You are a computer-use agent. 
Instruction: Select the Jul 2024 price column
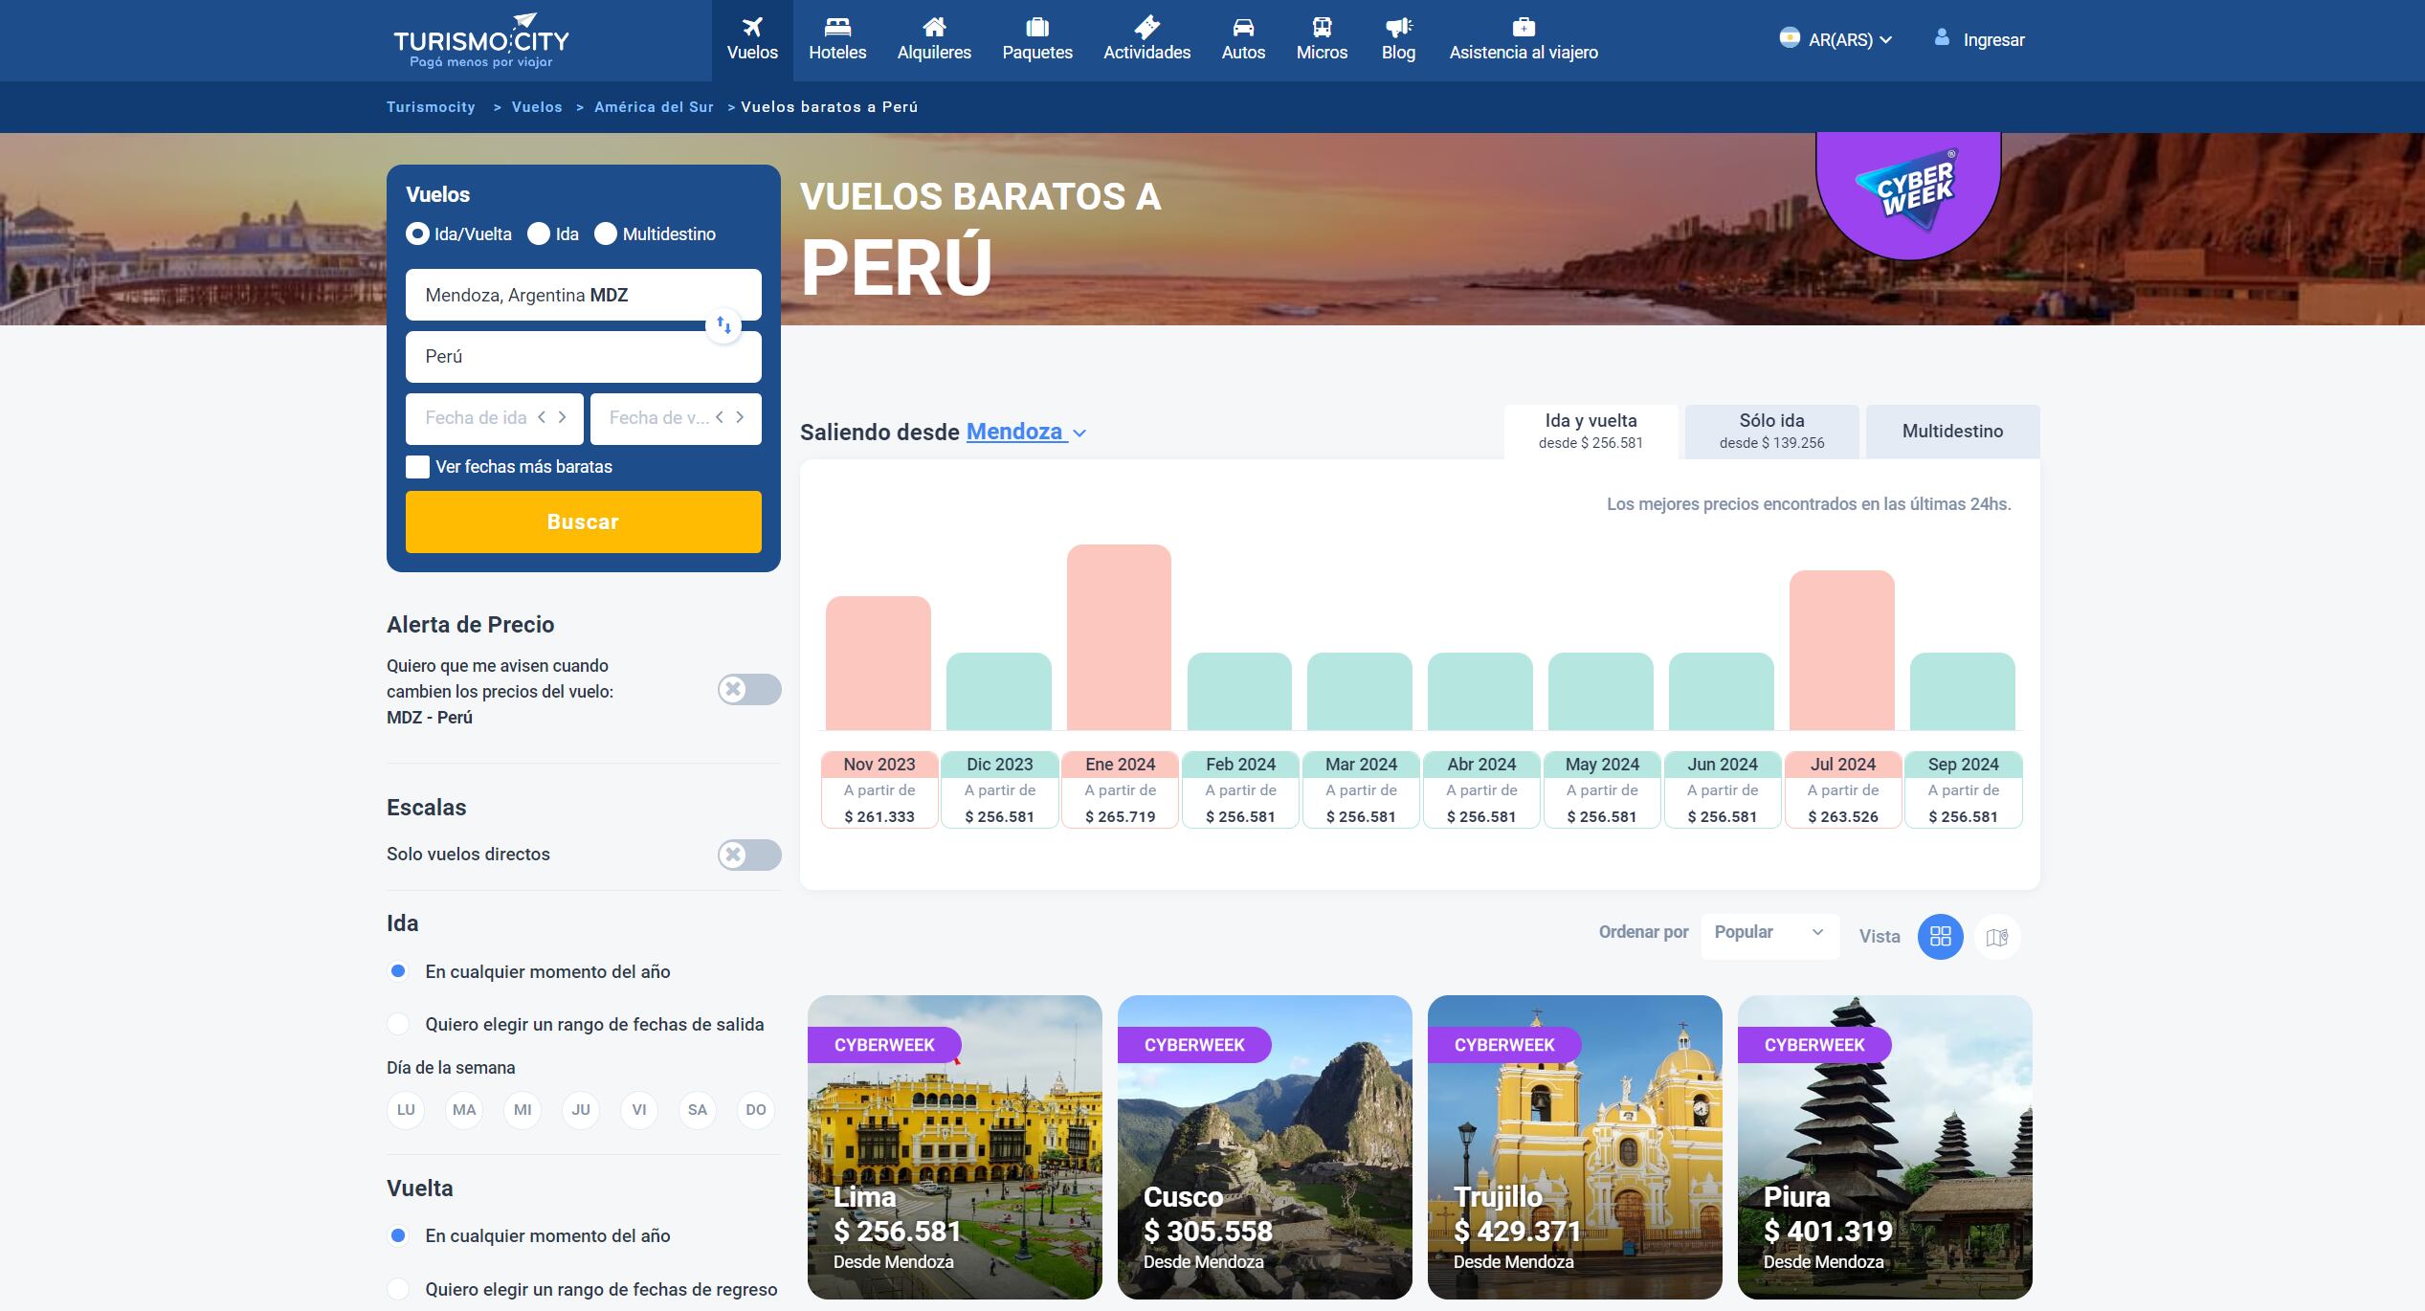(1842, 789)
